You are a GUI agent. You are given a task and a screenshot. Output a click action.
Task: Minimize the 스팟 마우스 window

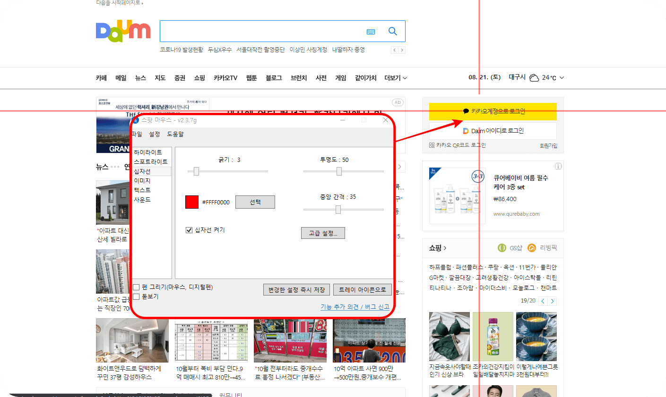(343, 120)
